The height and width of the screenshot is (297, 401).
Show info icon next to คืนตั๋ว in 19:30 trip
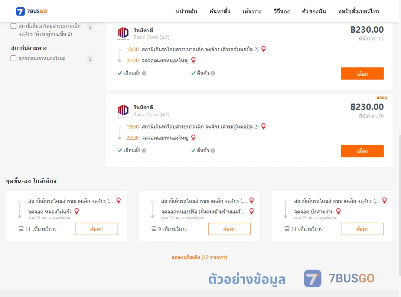pyautogui.click(x=213, y=151)
